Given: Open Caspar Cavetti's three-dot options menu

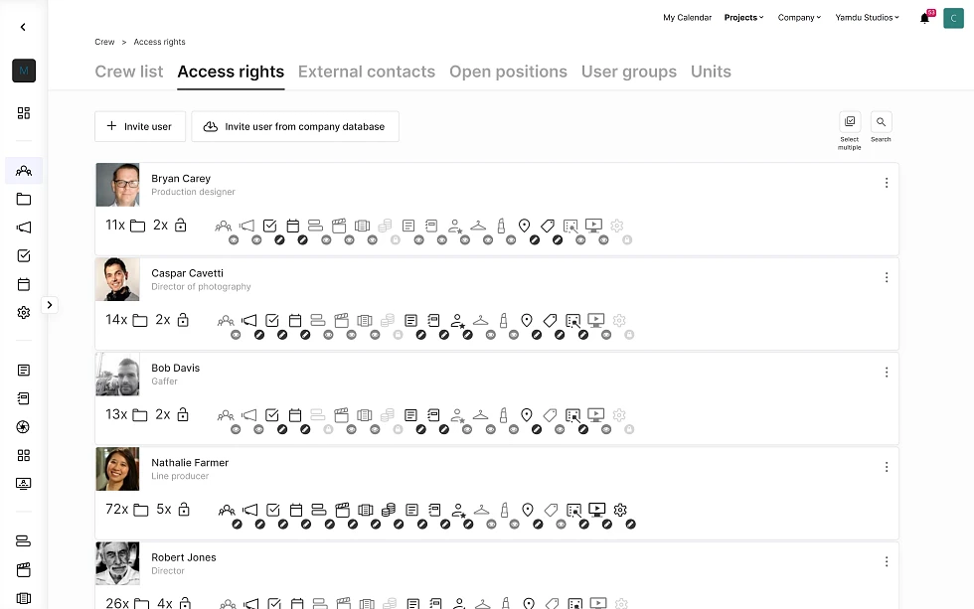Looking at the screenshot, I should tap(887, 277).
